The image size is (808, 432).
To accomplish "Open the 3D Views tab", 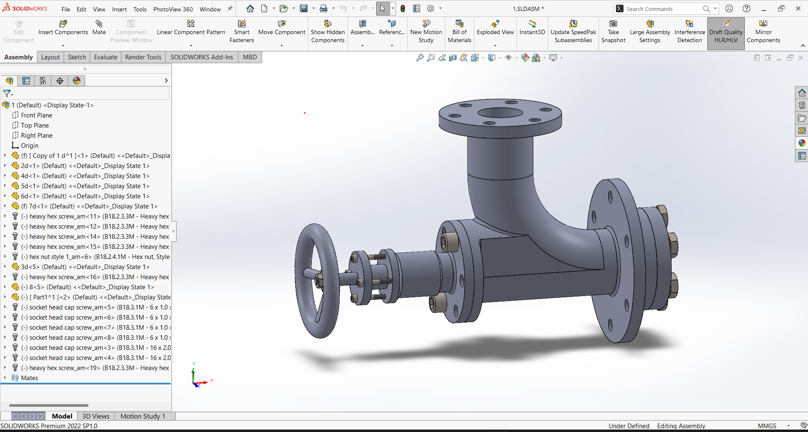I will tap(96, 416).
